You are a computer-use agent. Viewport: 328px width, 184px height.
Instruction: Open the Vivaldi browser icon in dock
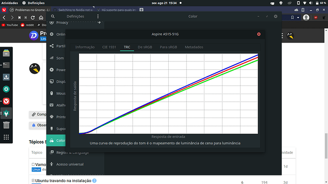pyautogui.click(x=6, y=101)
